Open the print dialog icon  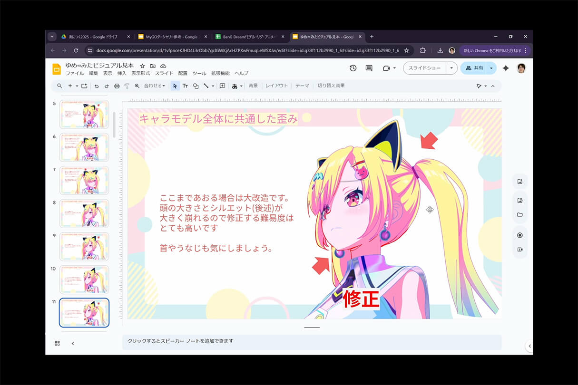[x=117, y=86]
